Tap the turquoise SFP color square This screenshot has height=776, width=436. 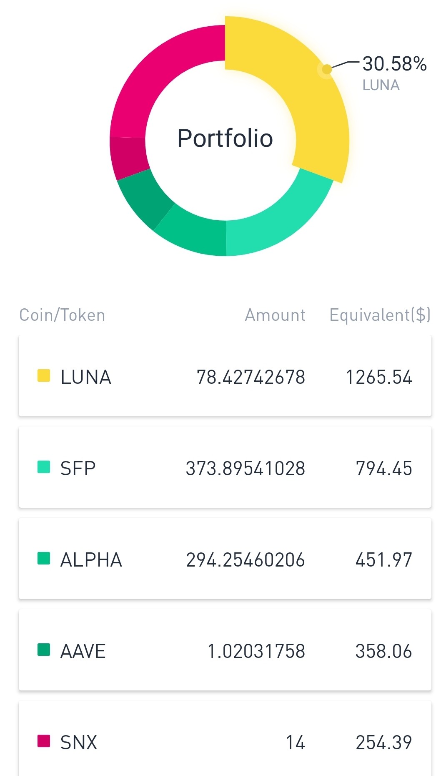[x=44, y=467]
